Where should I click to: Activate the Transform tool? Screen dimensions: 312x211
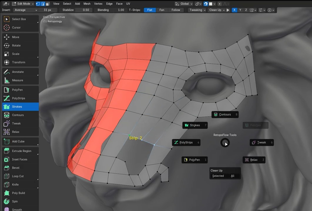pyautogui.click(x=21, y=62)
